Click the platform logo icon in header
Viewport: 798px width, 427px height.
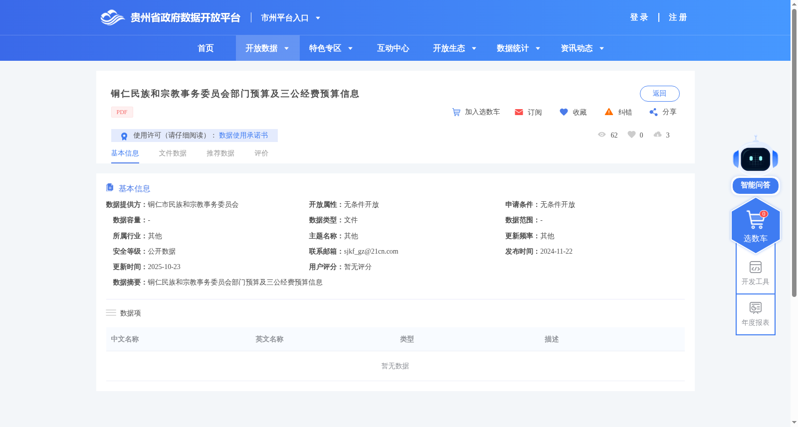[113, 17]
